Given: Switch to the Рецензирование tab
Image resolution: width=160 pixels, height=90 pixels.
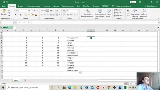Looking at the screenshot, I should tap(68, 6).
